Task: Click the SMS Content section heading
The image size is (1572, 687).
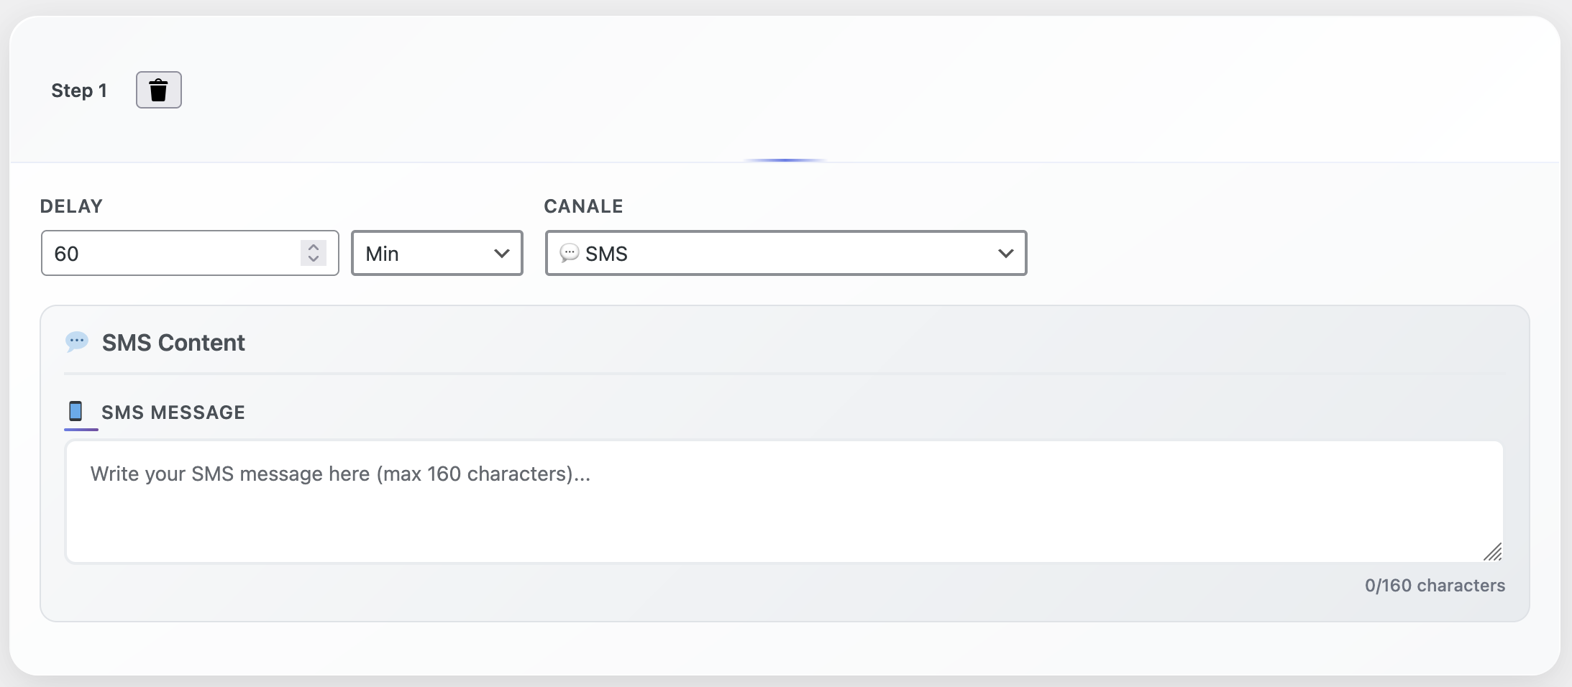Action: click(173, 343)
